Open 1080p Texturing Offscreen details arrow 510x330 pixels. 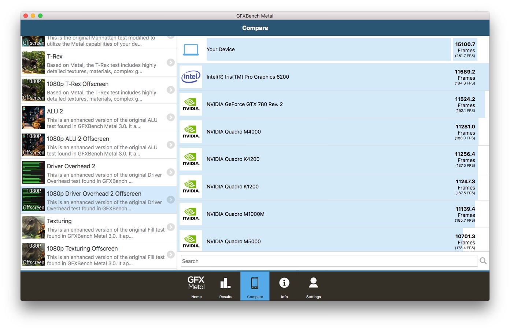click(x=171, y=255)
